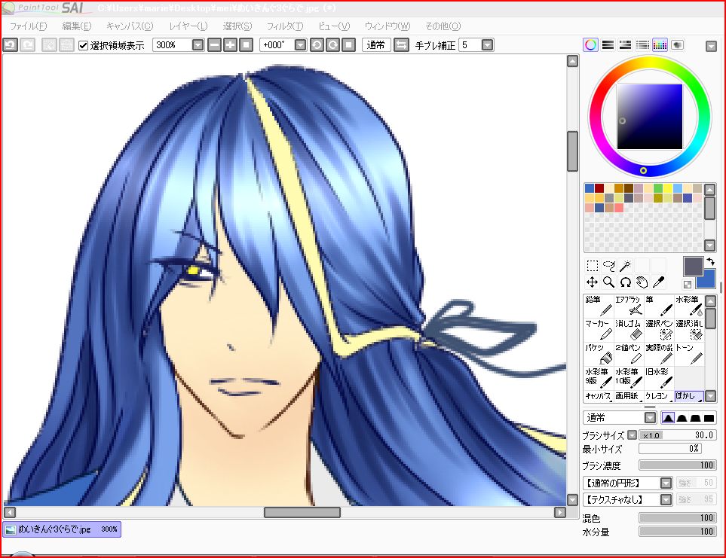
Task: Toggle the color mixer panel button
Action: pyautogui.click(x=642, y=45)
